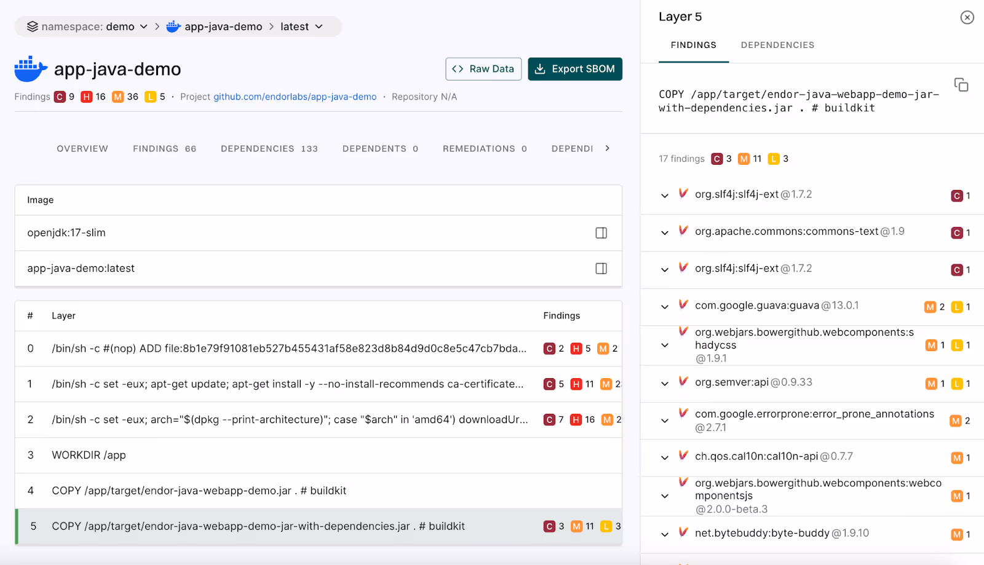Select layer 5 jar-with-dependencies row
Image resolution: width=984 pixels, height=565 pixels.
(x=319, y=527)
